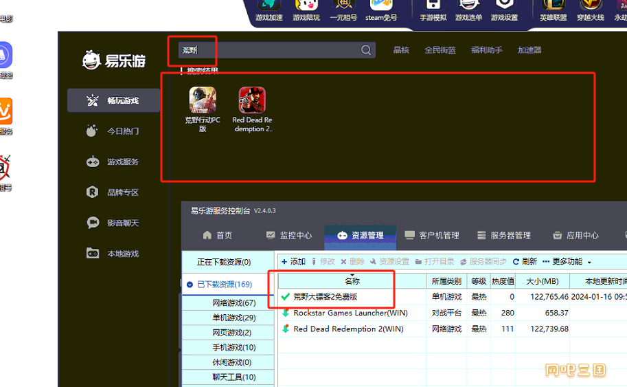
Task: Click the 福利助手 link
Action: pos(487,50)
